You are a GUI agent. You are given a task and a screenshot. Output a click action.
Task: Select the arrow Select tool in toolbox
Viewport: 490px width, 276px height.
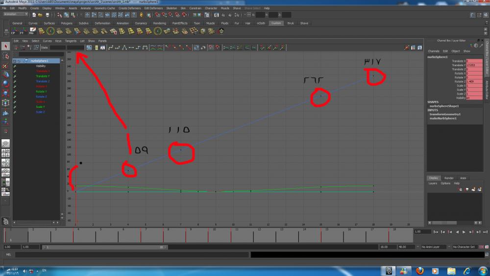click(x=5, y=46)
